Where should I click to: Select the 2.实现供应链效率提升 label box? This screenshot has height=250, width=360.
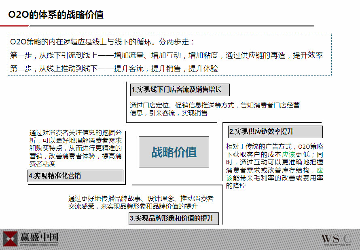275,132
